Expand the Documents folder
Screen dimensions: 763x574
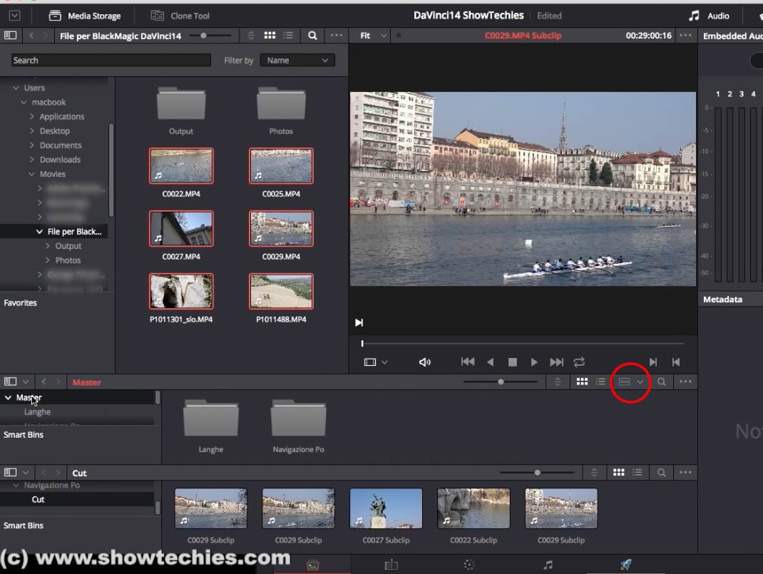pyautogui.click(x=31, y=145)
